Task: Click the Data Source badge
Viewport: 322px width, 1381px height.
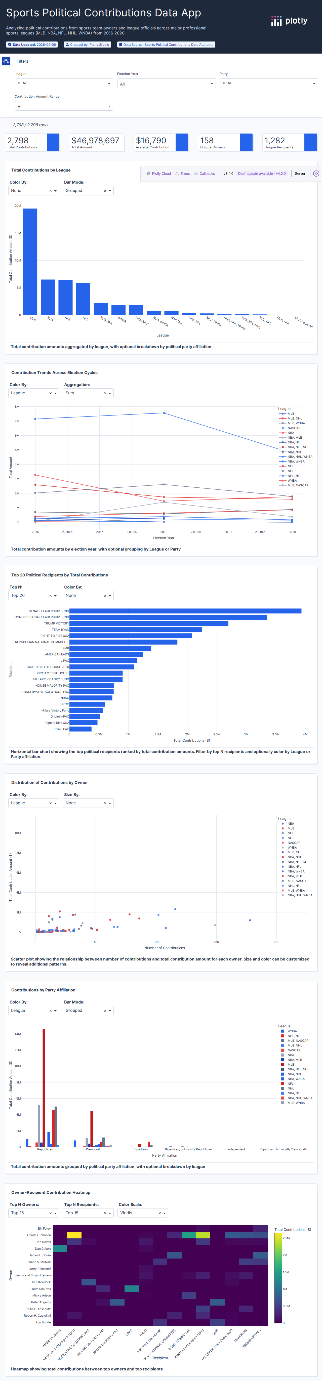Action: pos(166,45)
